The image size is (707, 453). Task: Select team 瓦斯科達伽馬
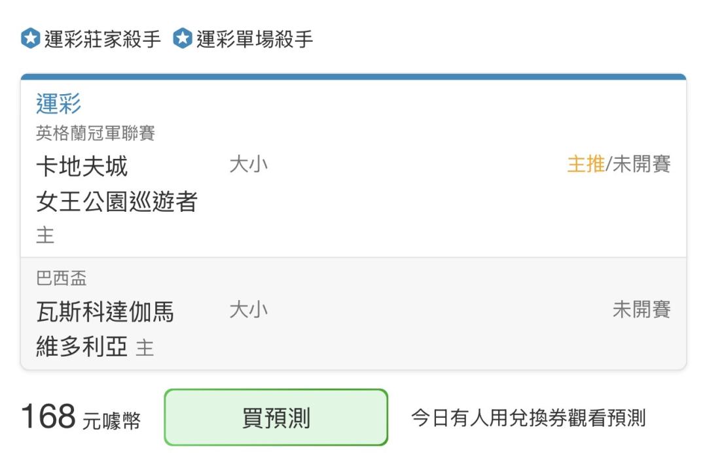click(105, 312)
